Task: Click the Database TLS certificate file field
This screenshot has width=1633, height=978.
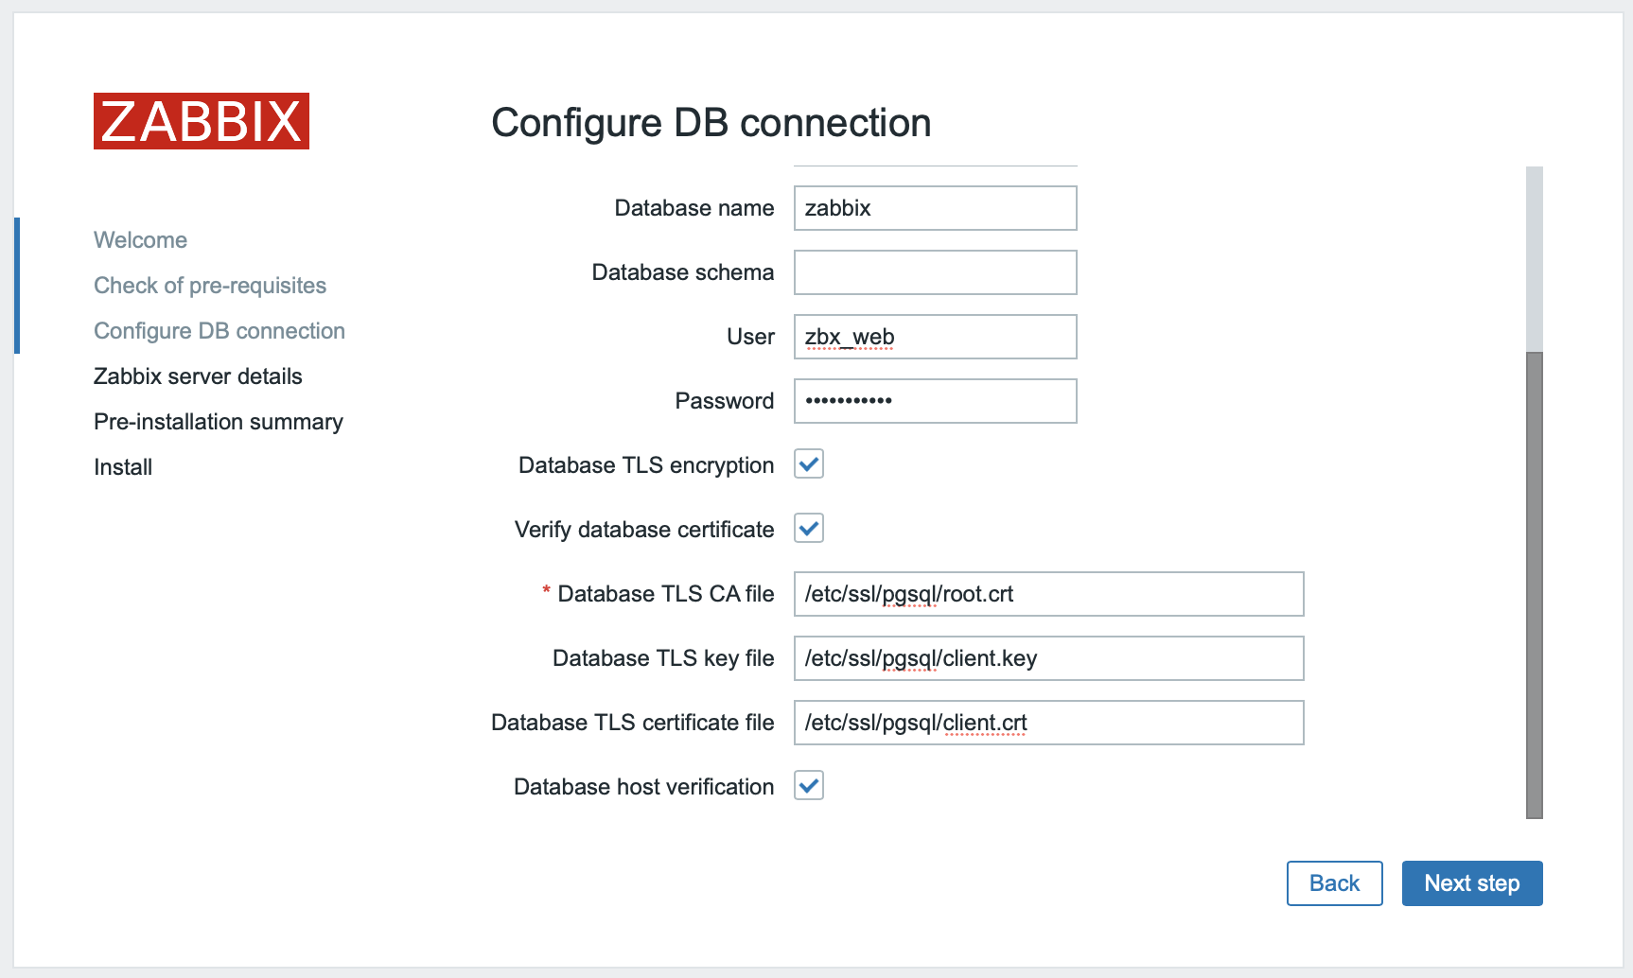Action: [1048, 722]
